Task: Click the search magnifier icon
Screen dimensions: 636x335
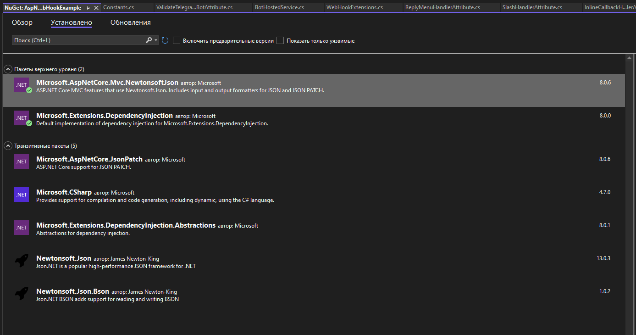Action: click(x=149, y=40)
